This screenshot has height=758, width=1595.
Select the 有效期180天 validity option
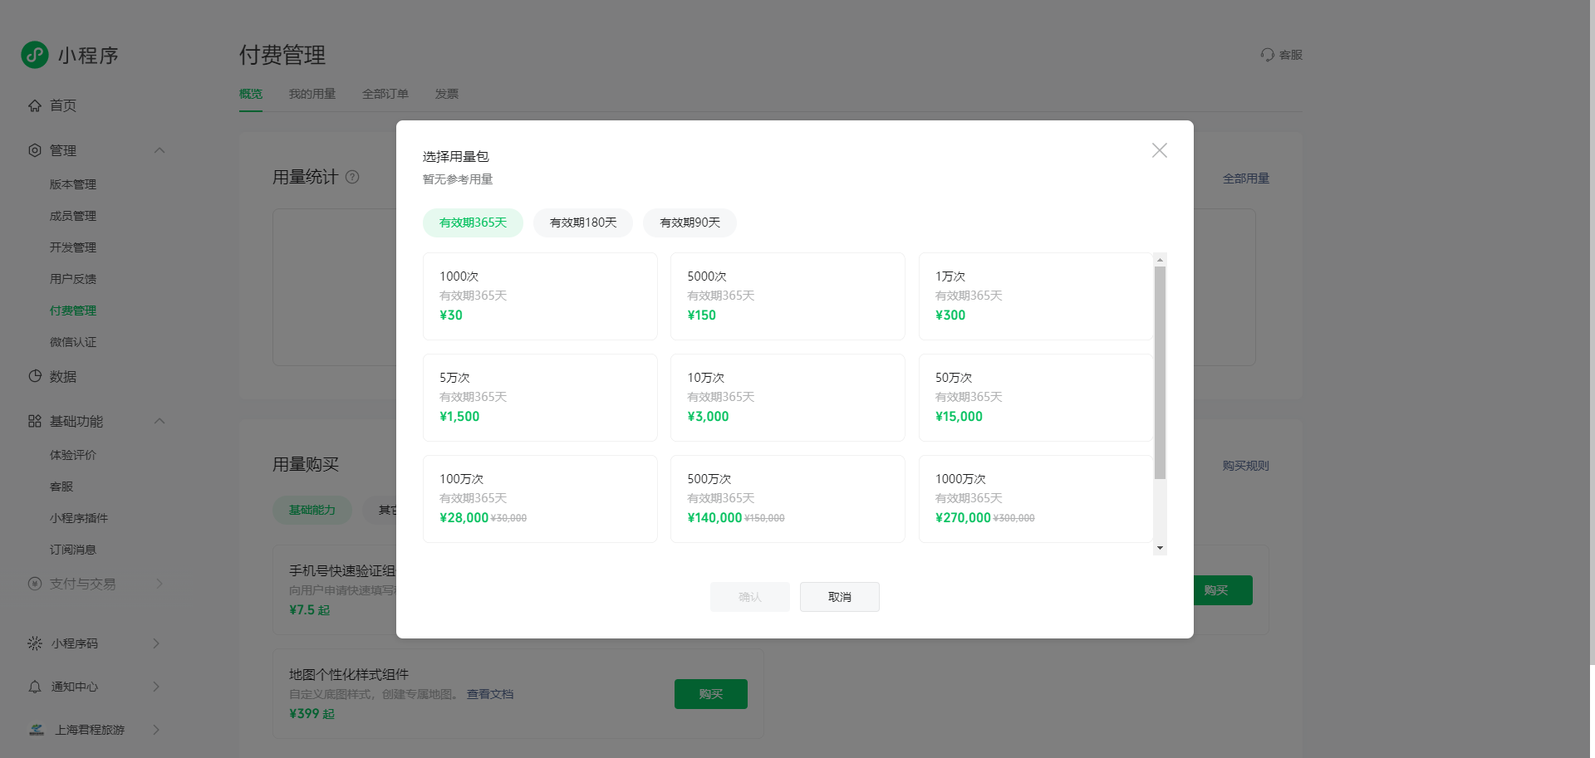click(583, 223)
